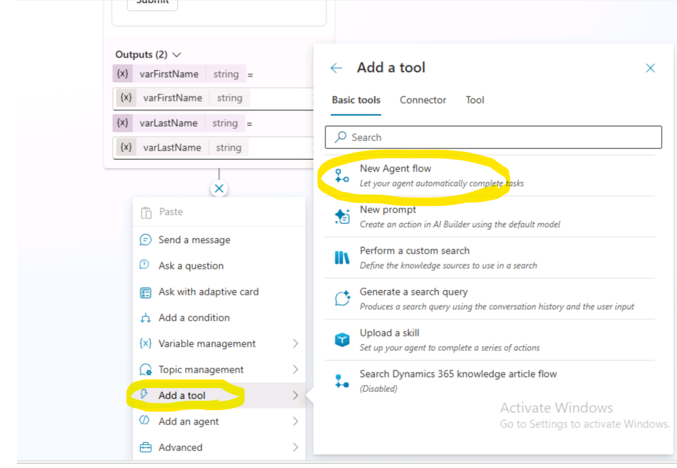Click the Search field in Add a tool
Screen dimensions: 677x468
[x=493, y=137]
